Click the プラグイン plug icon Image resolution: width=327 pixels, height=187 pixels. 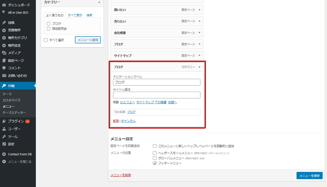(4, 121)
